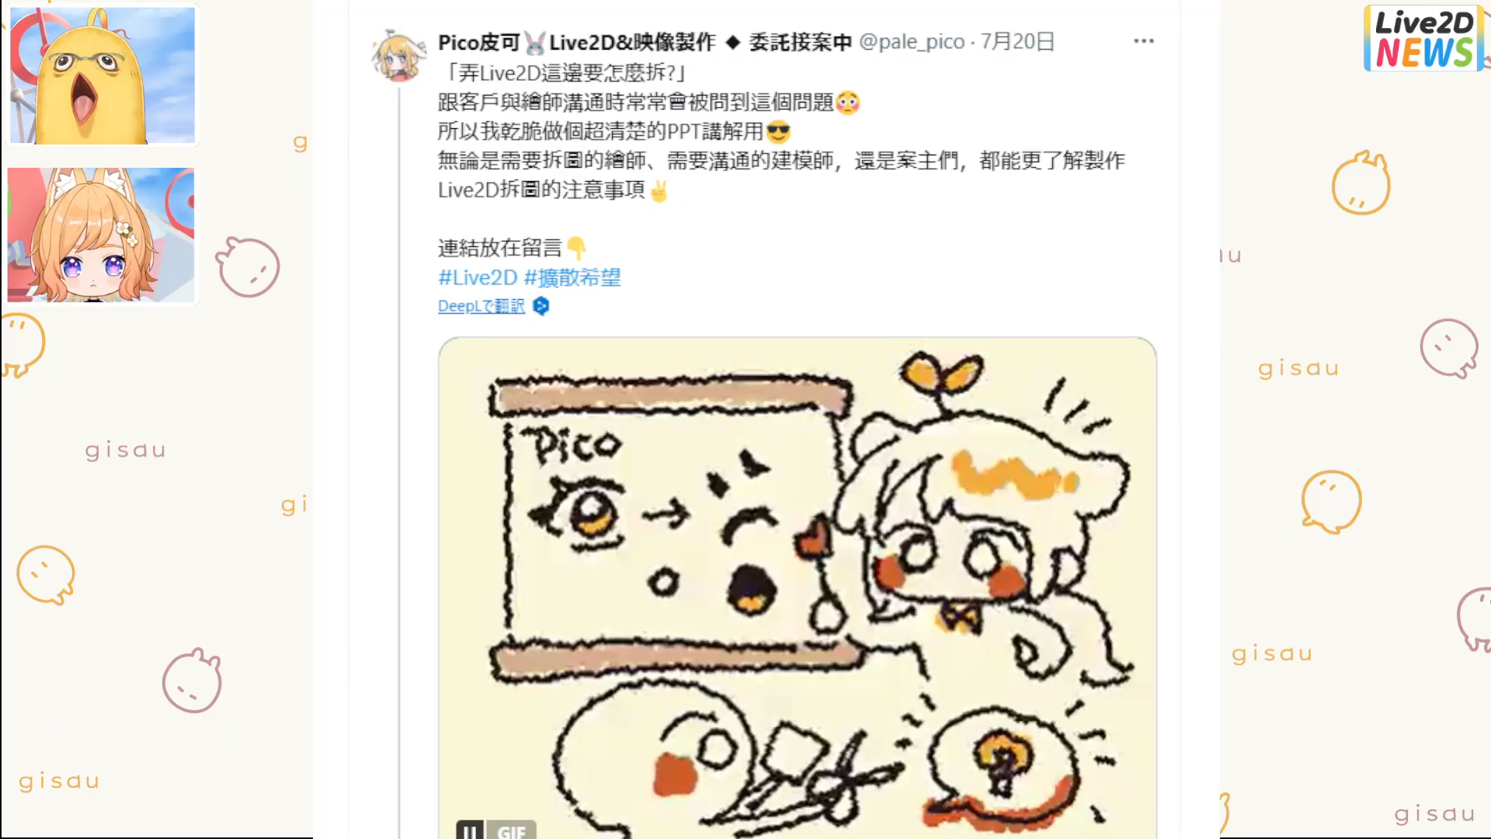The image size is (1491, 839).
Task: Click the GIF badge on the image
Action: coord(511,830)
